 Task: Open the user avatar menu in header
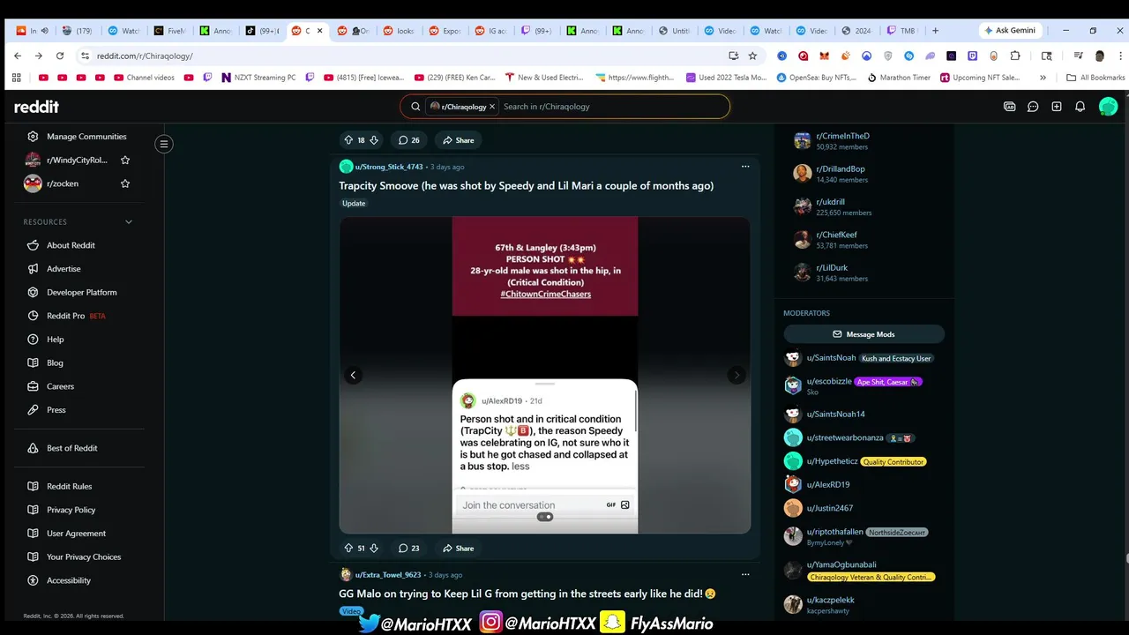click(1108, 107)
